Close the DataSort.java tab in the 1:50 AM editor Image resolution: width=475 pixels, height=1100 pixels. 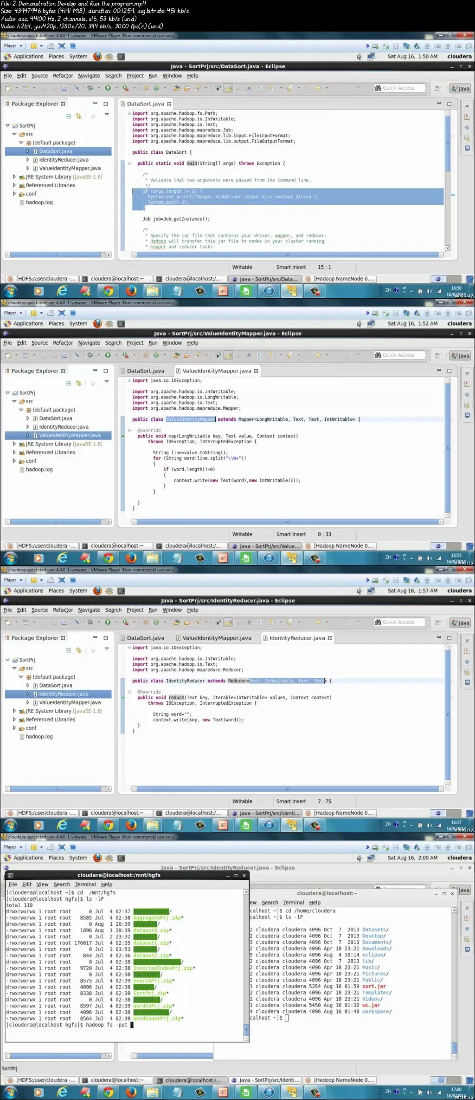coord(169,104)
